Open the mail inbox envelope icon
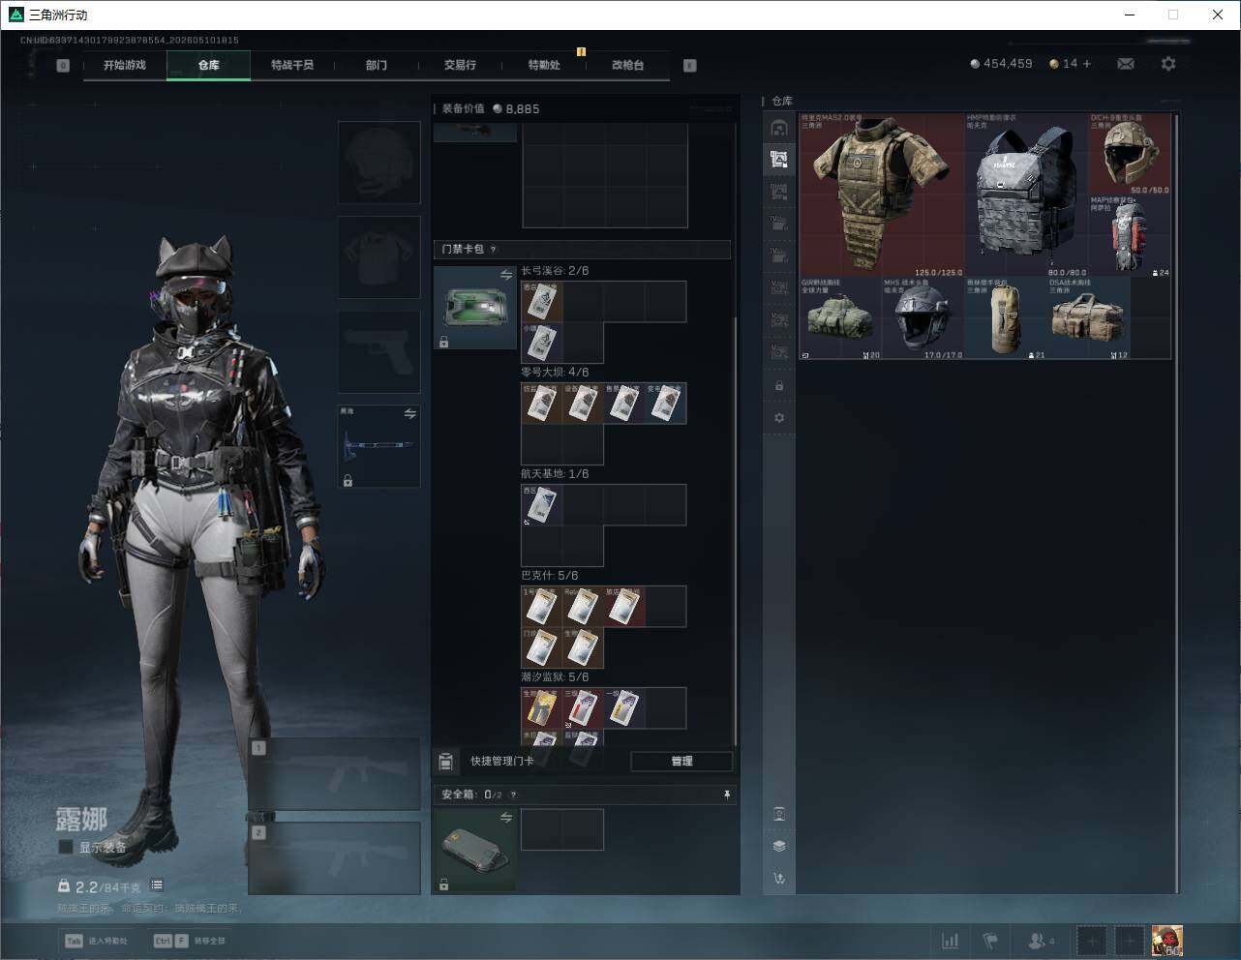The height and width of the screenshot is (960, 1241). pos(1126,64)
